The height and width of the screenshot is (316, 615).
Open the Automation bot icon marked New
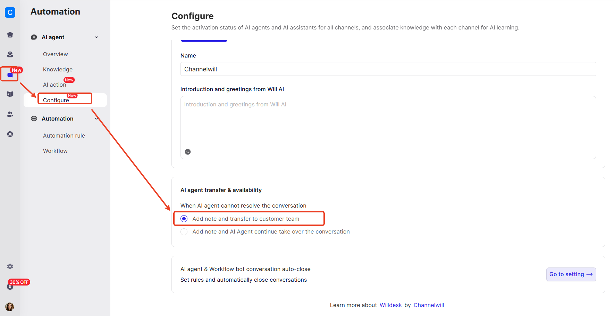click(x=10, y=75)
